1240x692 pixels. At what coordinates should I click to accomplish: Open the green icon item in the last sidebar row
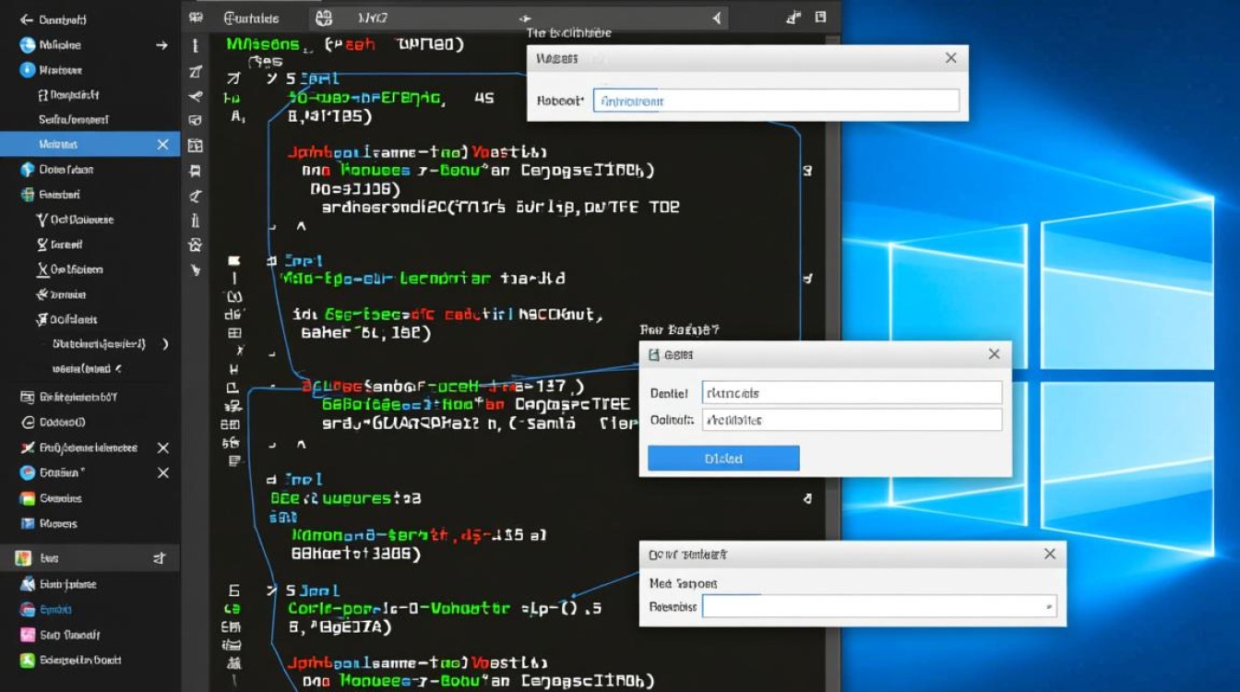pyautogui.click(x=27, y=660)
